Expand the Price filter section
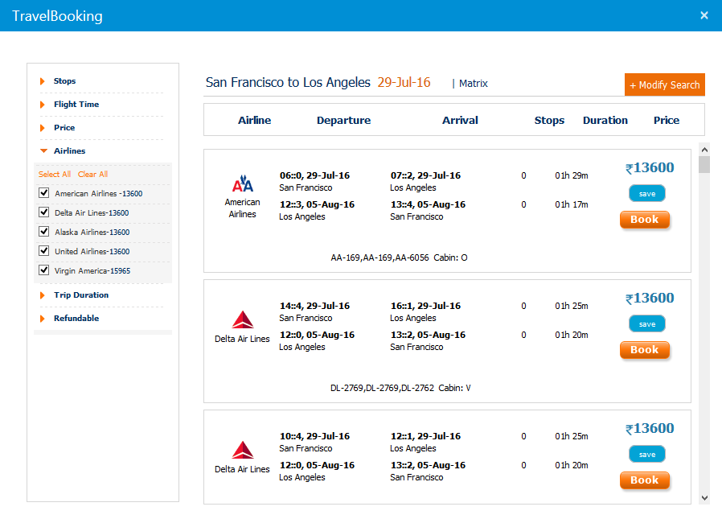This screenshot has width=722, height=519. pos(64,128)
